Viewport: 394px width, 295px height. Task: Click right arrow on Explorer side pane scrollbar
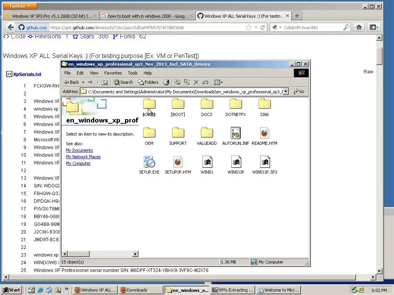135,254
